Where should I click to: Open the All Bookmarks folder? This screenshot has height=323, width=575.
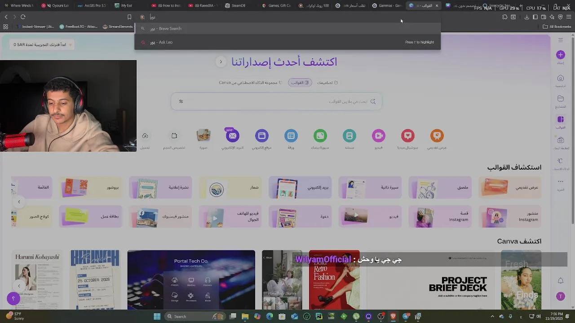557,26
